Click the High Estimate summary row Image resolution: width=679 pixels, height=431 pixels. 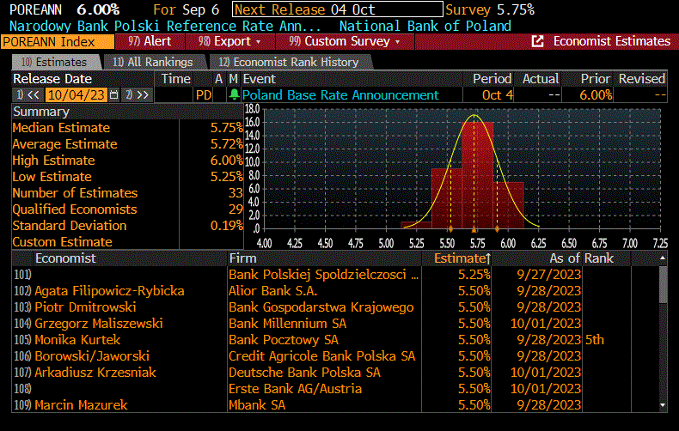pyautogui.click(x=127, y=161)
